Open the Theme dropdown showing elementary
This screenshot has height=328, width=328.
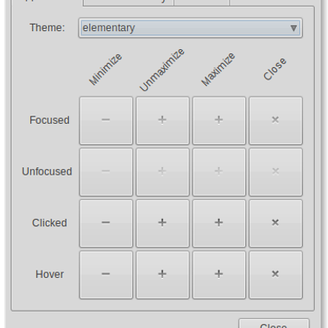pyautogui.click(x=190, y=28)
